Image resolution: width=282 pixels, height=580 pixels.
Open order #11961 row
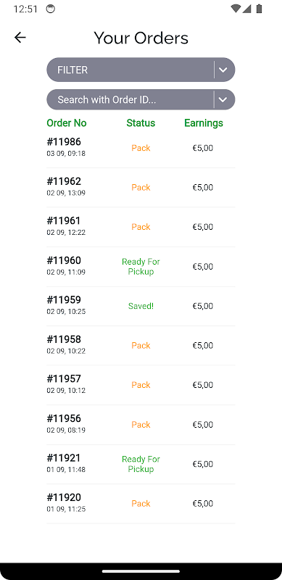pos(141,227)
